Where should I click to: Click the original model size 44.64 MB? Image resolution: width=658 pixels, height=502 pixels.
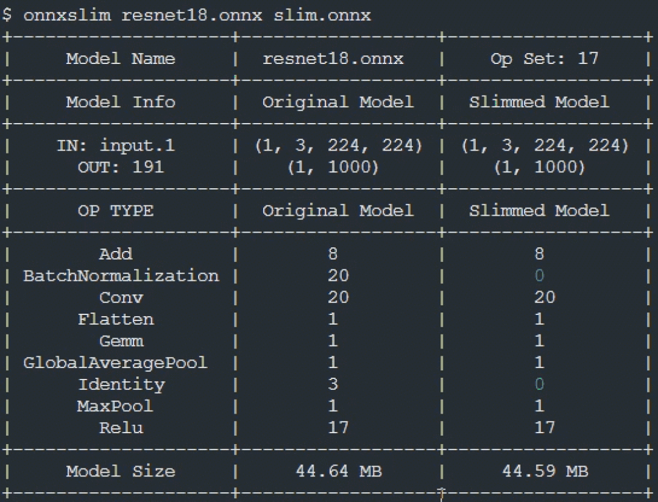(x=339, y=471)
